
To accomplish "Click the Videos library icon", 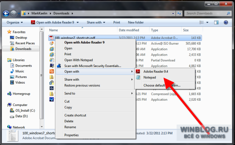I will click(12, 83).
